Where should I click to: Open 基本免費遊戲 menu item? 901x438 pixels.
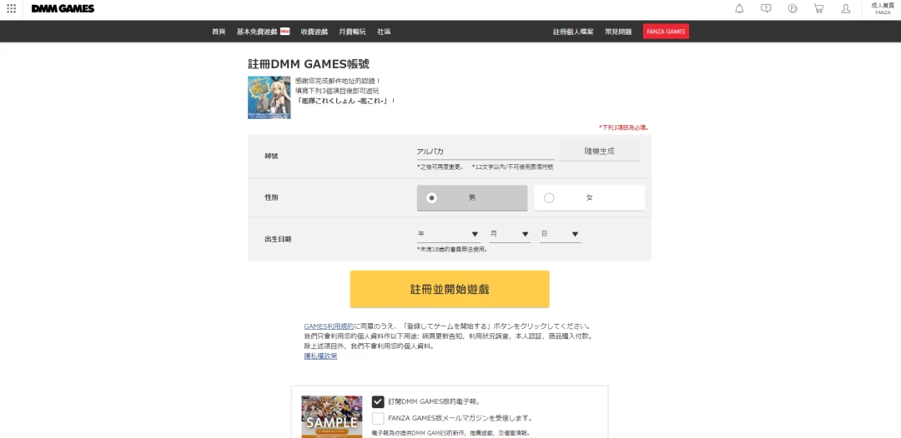258,32
